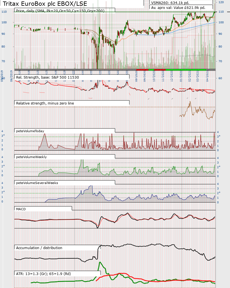This screenshot has height=288, width=230.
Task: Select the VSMA260: 634.1k pd. readout
Action: click(170, 3)
